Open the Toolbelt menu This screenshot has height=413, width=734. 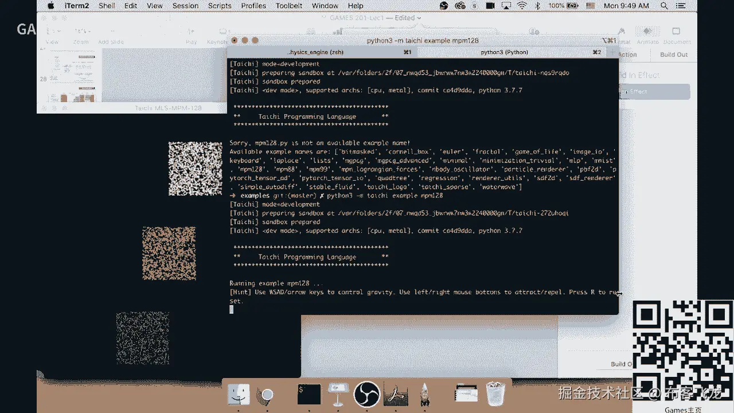[x=288, y=6]
